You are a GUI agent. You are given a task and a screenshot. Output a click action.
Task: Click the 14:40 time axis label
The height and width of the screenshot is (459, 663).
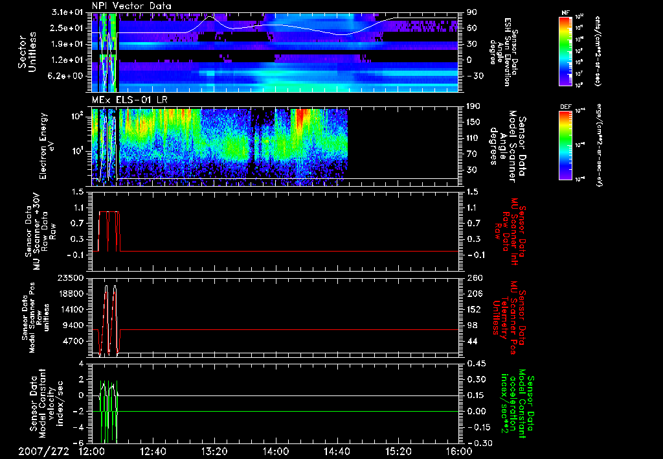[x=337, y=451]
